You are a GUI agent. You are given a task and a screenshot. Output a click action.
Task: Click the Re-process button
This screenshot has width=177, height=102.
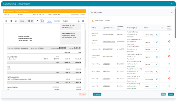click(97, 94)
